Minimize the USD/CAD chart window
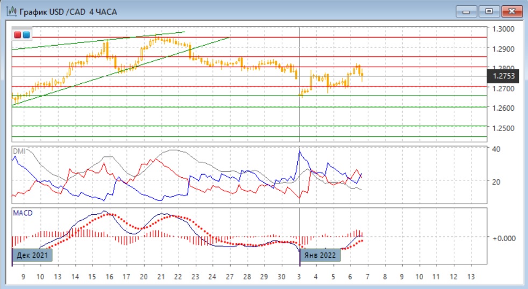528x289 pixels. pos(466,11)
